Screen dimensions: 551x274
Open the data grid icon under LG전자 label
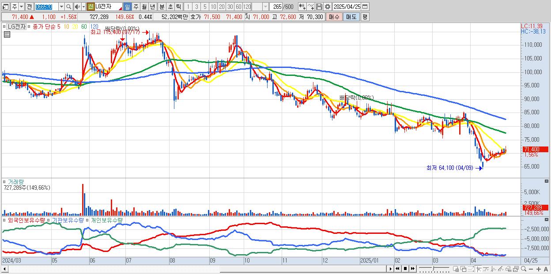(x=7, y=34)
